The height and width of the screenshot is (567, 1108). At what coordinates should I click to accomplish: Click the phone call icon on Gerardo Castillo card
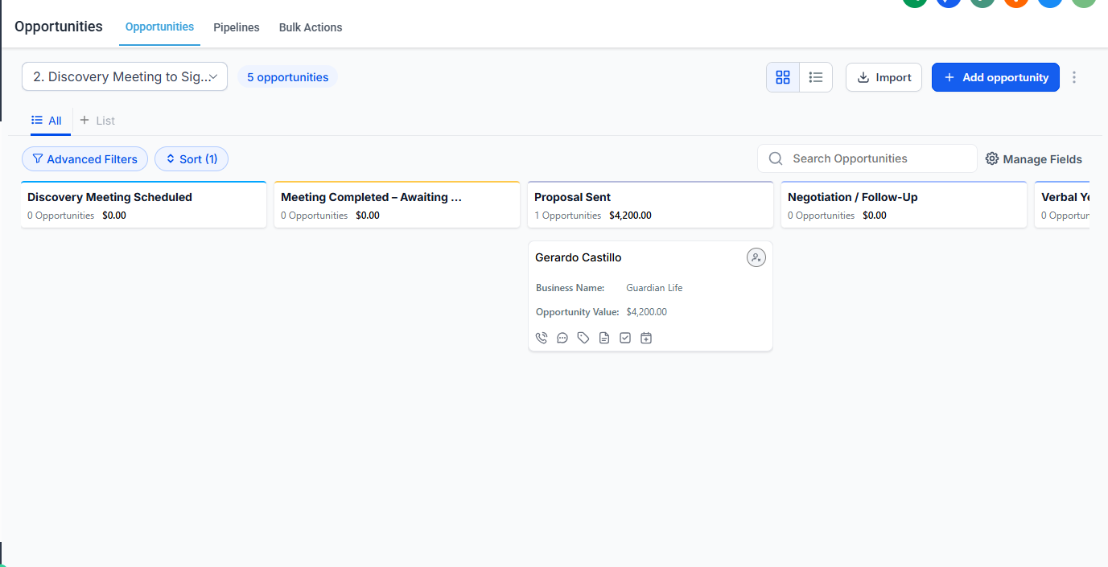point(542,338)
